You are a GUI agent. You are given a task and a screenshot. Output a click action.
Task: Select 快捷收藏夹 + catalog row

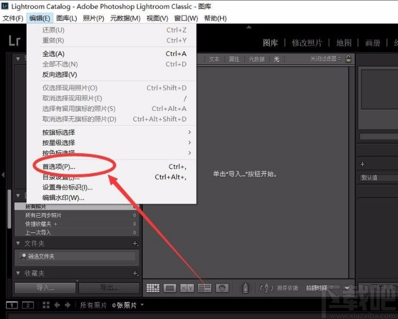click(76, 224)
